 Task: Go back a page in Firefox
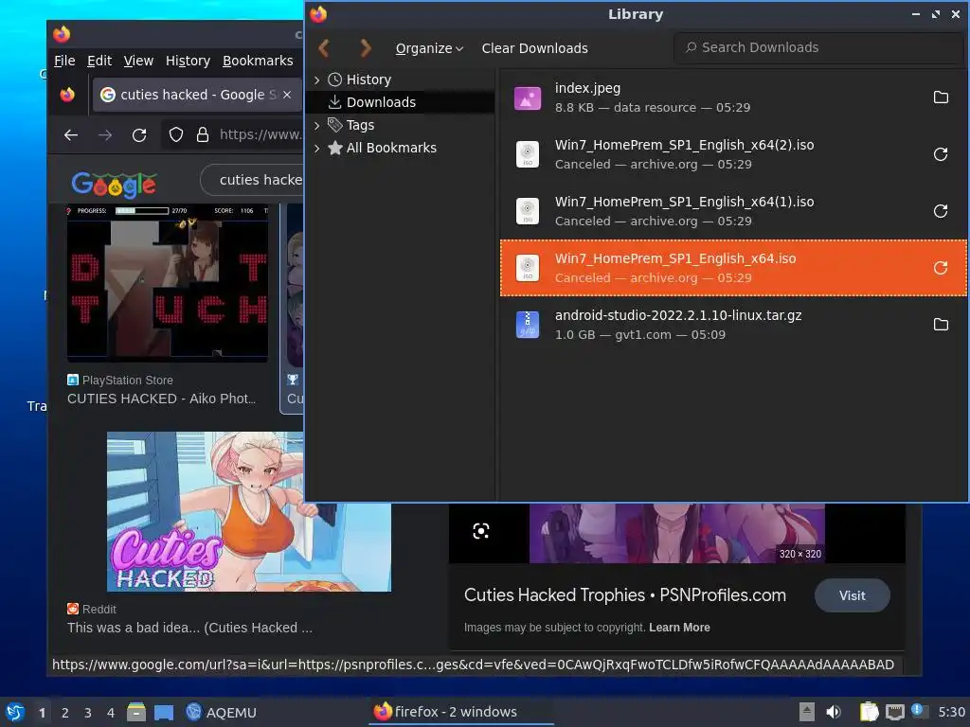[71, 134]
